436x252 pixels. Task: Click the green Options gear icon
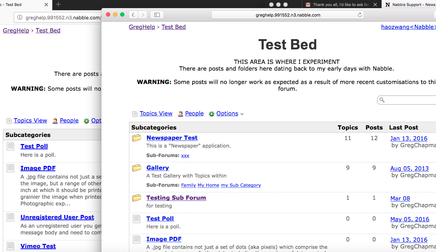point(212,114)
